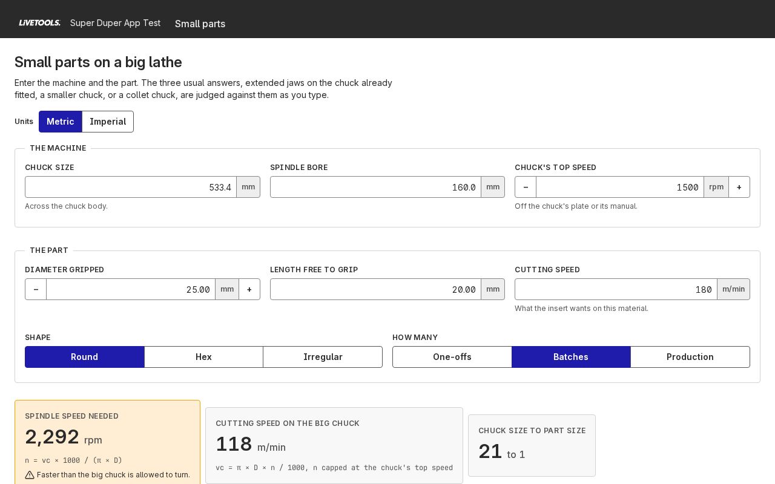Click the heading 'Small parts on a big lathe'
Image resolution: width=775 pixels, height=484 pixels.
[x=98, y=62]
